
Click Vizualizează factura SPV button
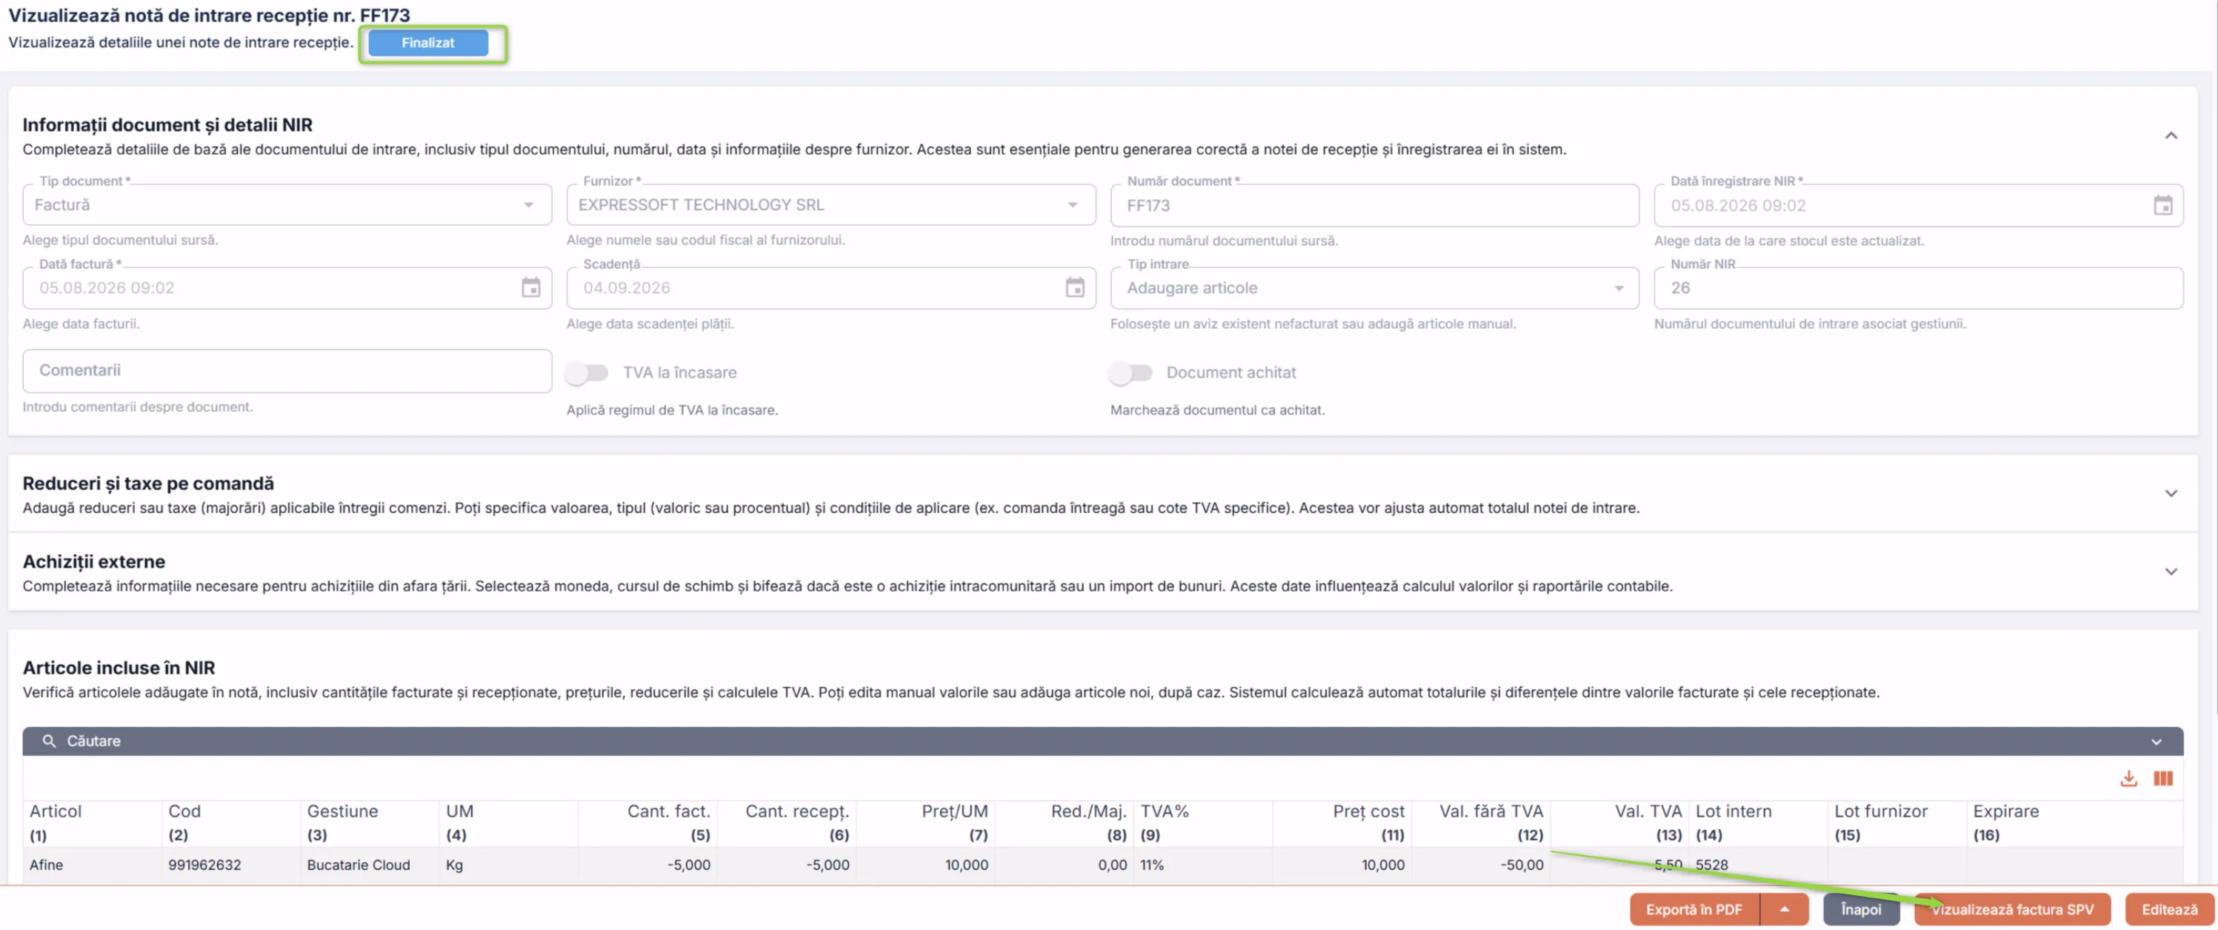2012,909
